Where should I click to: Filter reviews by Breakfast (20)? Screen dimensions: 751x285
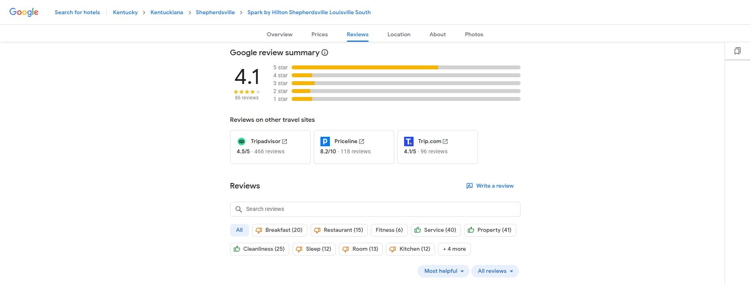click(x=279, y=230)
